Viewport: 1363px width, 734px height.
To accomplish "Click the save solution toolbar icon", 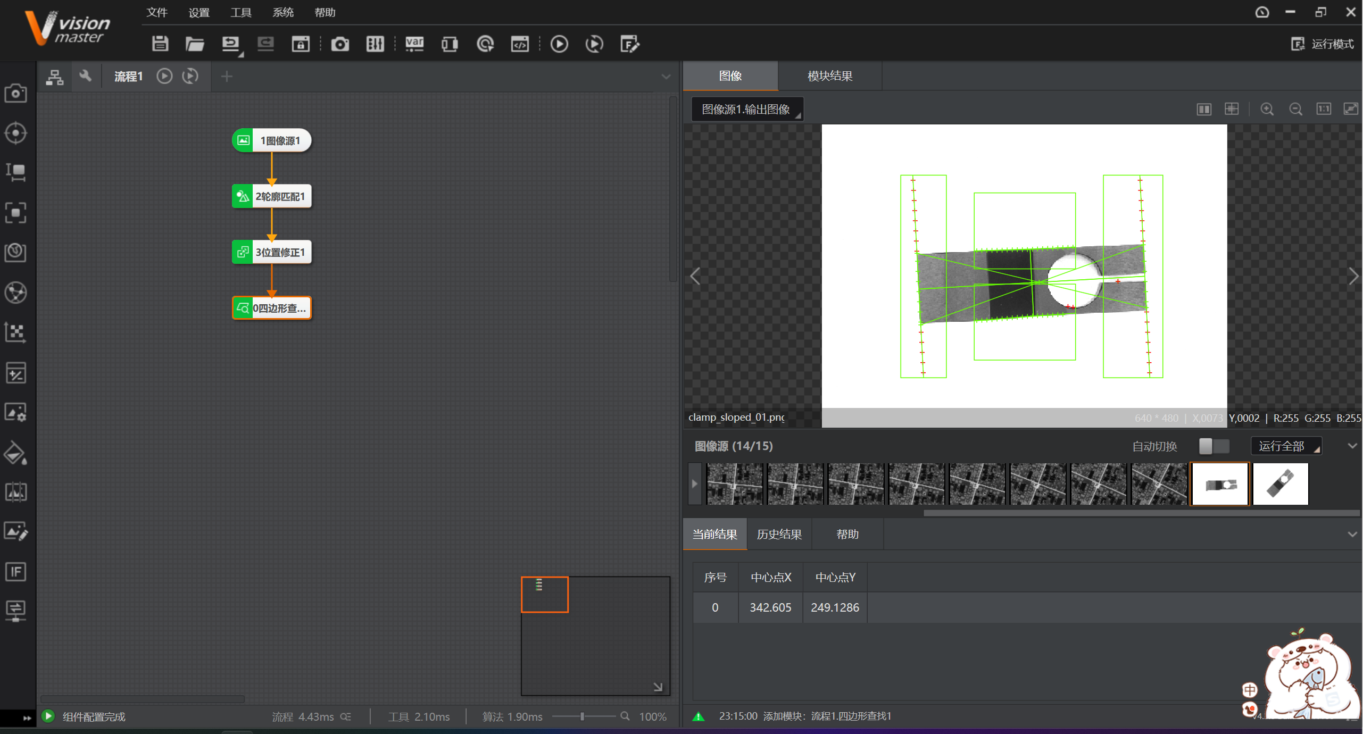I will point(160,44).
